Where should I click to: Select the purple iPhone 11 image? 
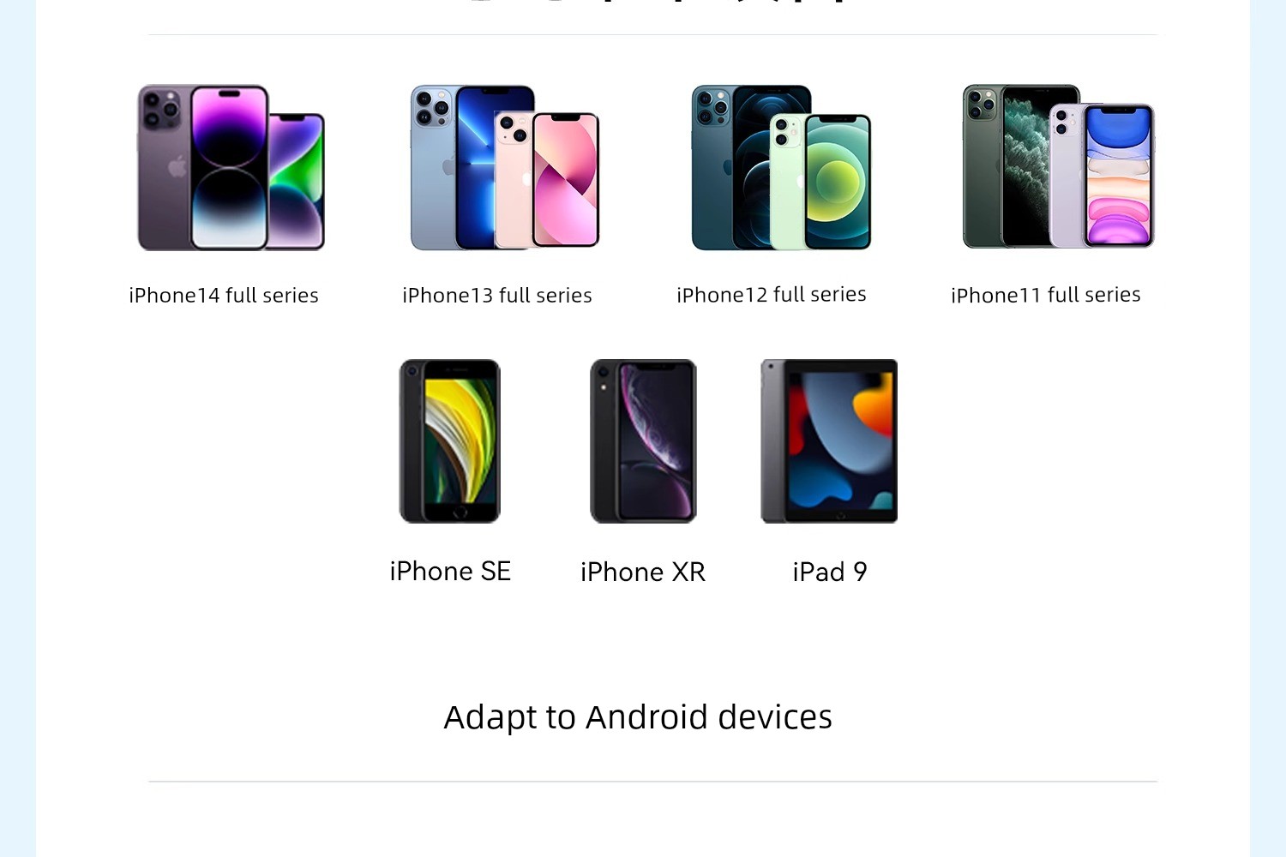point(1102,176)
